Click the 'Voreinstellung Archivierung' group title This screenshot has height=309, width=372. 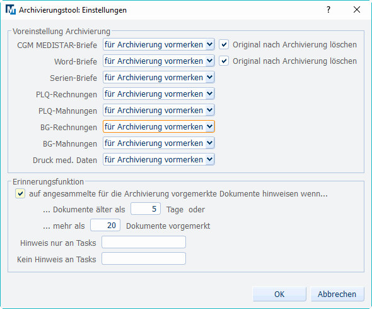pos(61,32)
